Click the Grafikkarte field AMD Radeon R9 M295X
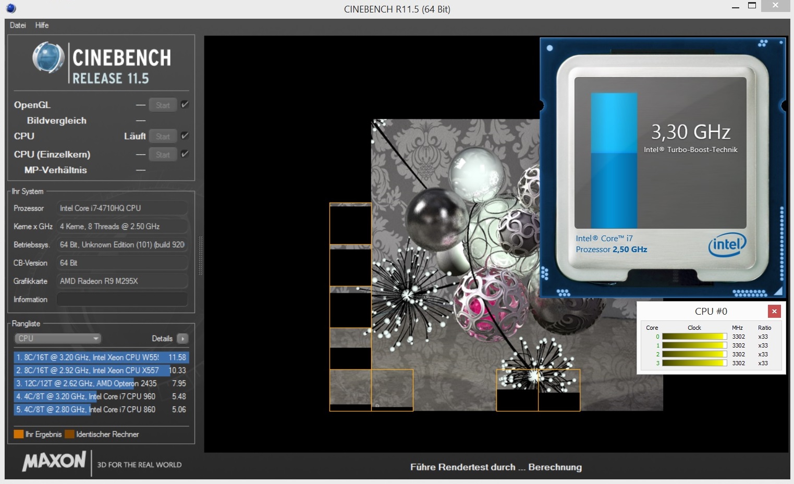This screenshot has width=794, height=484. tap(122, 281)
